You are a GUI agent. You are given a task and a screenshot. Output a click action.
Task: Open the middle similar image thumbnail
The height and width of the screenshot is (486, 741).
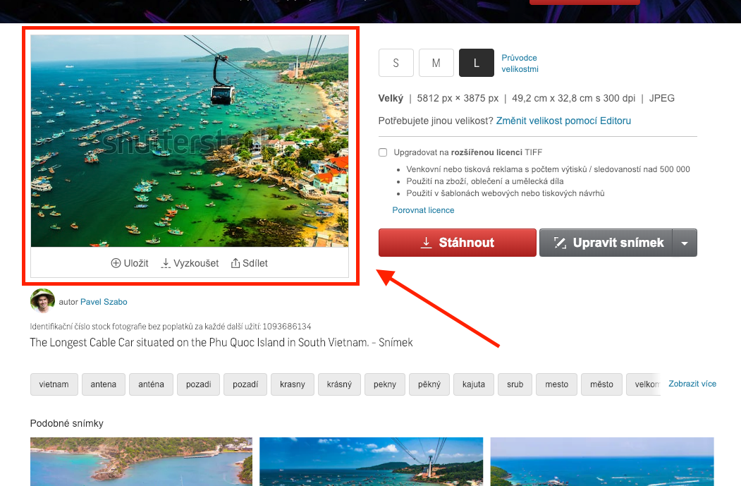pos(372,461)
